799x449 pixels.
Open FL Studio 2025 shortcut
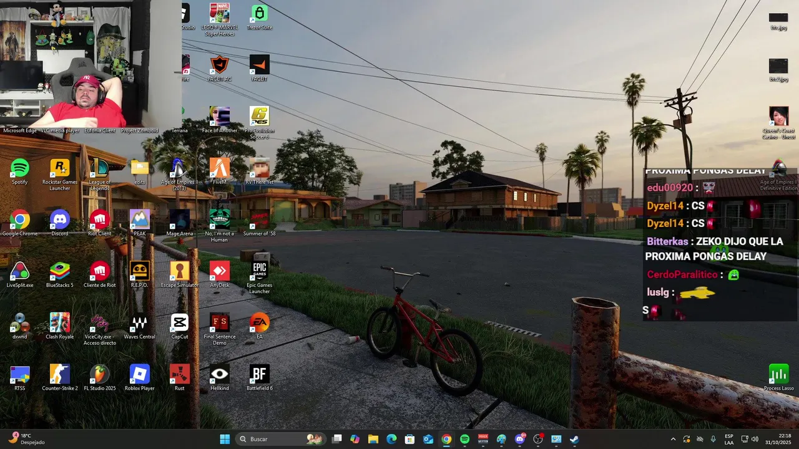(100, 378)
